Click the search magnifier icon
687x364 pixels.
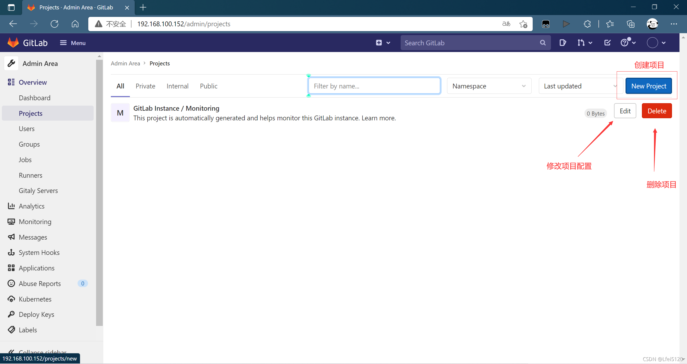tap(543, 43)
